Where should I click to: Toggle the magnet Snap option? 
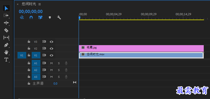[31, 17]
